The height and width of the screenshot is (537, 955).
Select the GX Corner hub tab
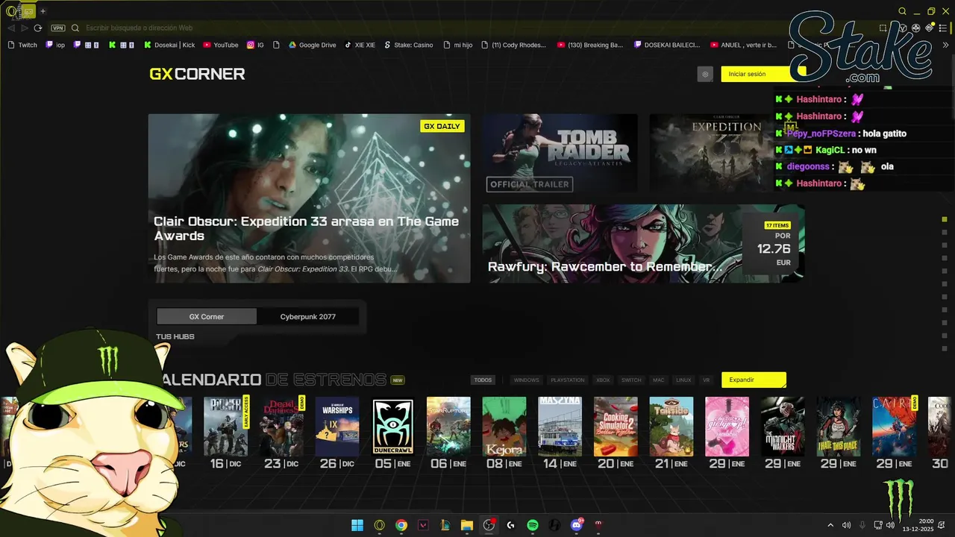(207, 316)
